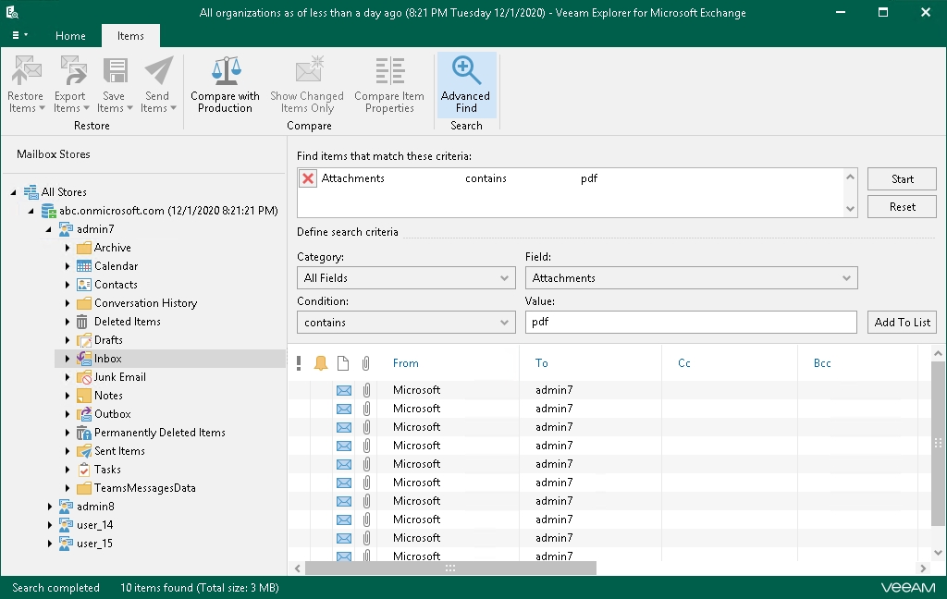
Task: Open the Category dropdown showing All Fields
Action: (x=406, y=277)
